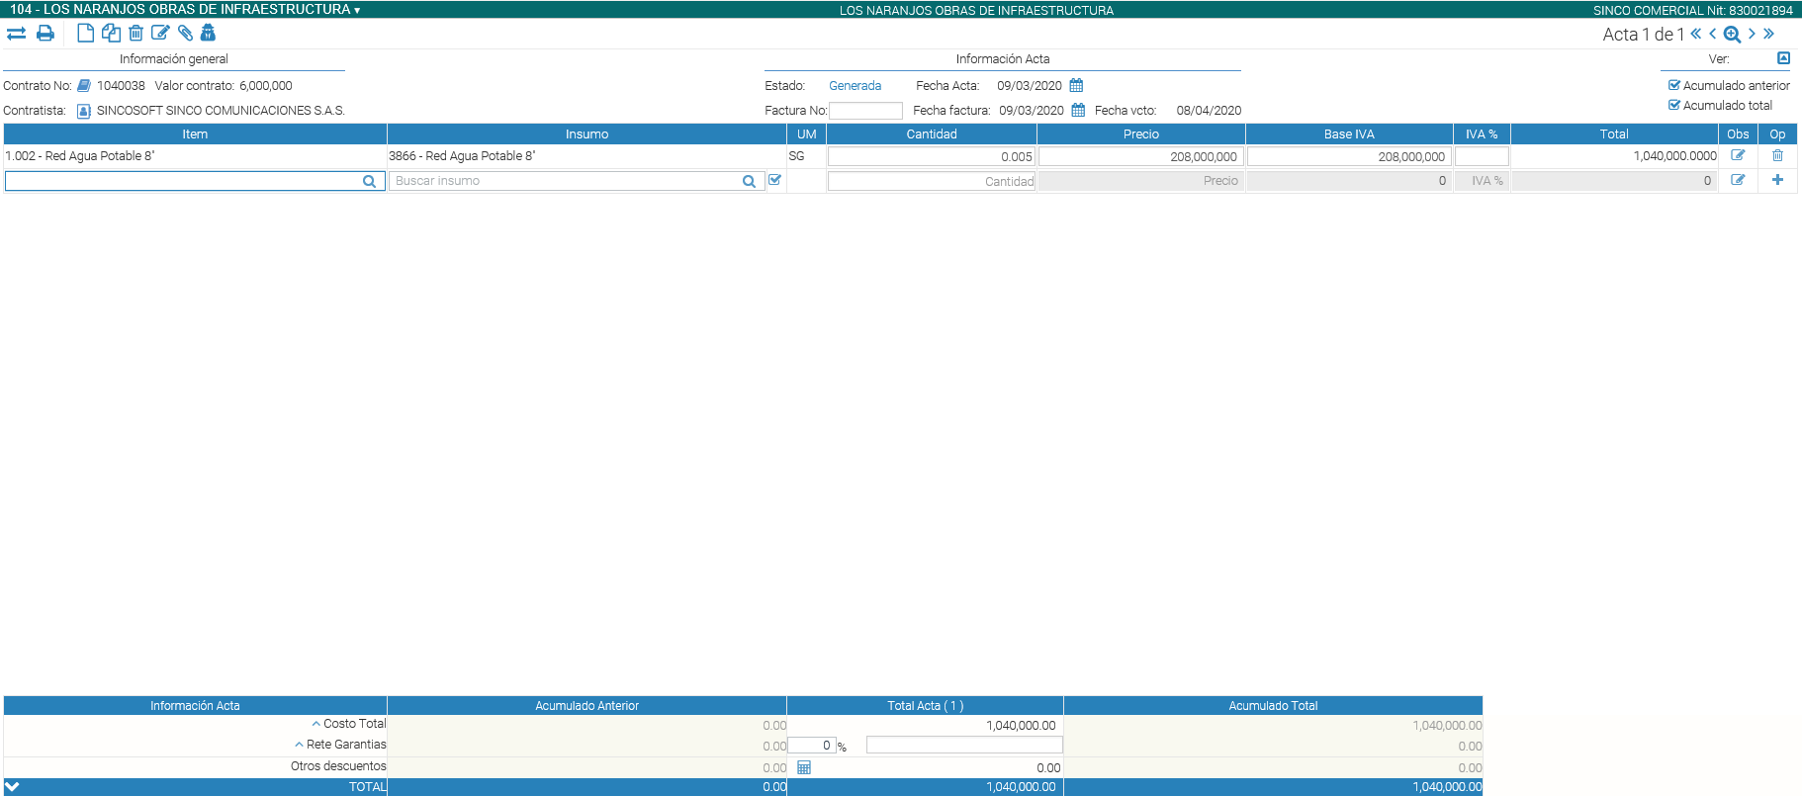Screen dimensions: 1802x796
Task: Open the contractor contact card icon
Action: [84, 111]
